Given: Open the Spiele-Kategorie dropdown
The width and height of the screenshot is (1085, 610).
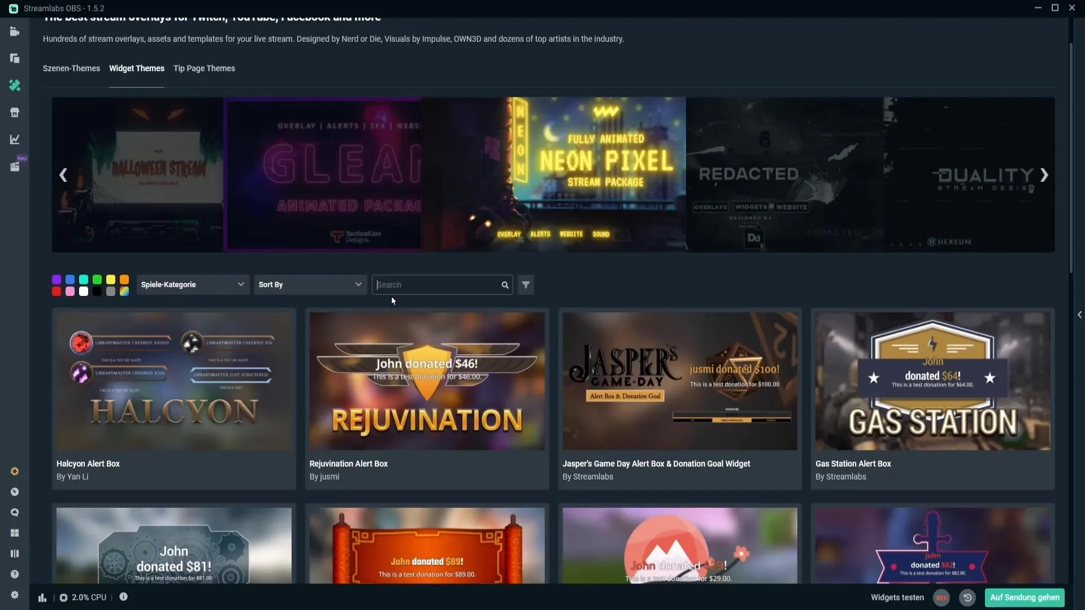Looking at the screenshot, I should coord(193,285).
